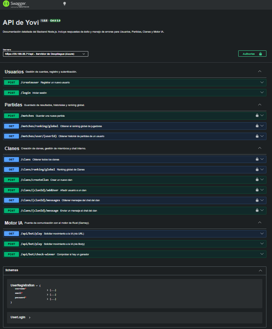The height and width of the screenshot is (329, 272).
Task: Collapse the Usuarios section
Action: pyautogui.click(x=260, y=71)
